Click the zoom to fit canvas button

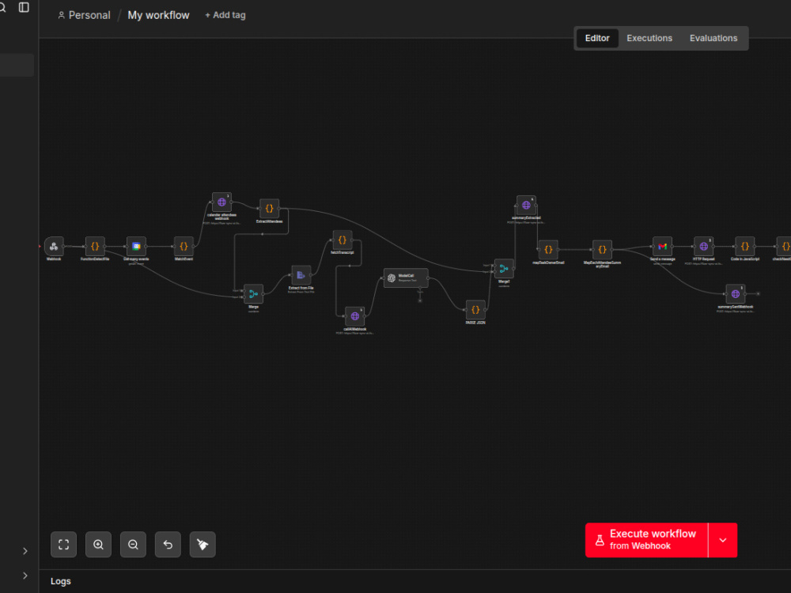pyautogui.click(x=63, y=545)
